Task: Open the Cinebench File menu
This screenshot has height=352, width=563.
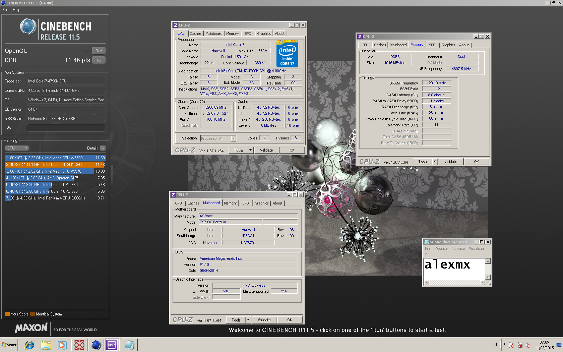Action: (x=5, y=10)
